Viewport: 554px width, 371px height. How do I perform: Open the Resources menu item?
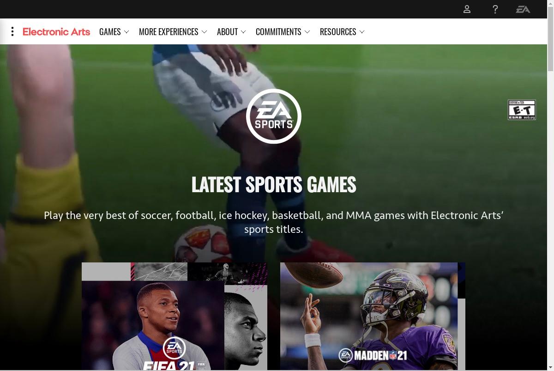pos(338,32)
